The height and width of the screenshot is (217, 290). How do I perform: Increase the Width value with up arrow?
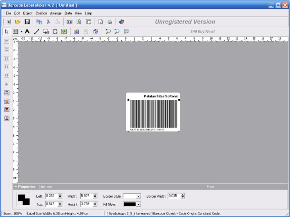coord(95,195)
